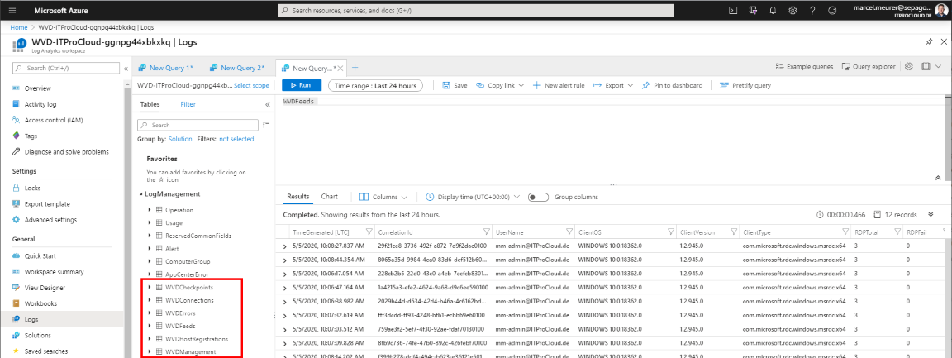Click the Select scope link
The image size is (952, 358).
[251, 86]
